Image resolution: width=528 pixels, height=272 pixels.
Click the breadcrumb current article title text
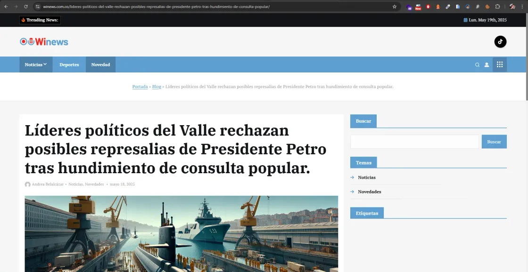coord(280,87)
